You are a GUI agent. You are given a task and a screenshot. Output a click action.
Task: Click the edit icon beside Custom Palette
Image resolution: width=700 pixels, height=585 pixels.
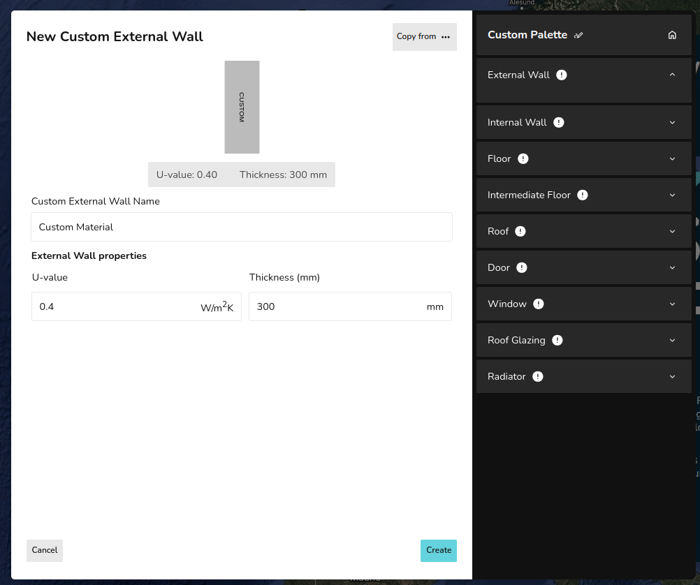point(578,35)
